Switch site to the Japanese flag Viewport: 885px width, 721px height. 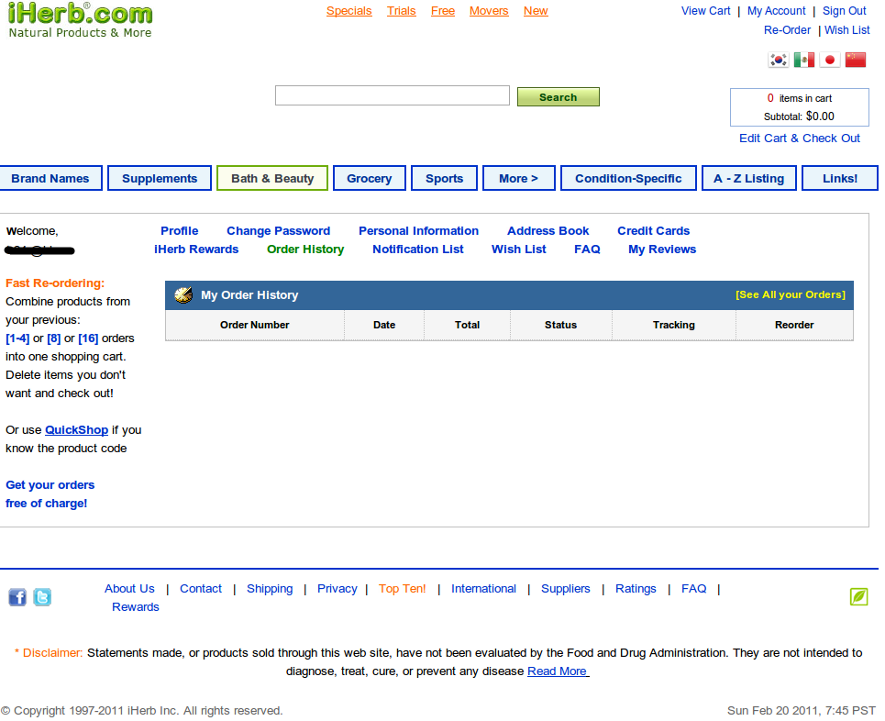click(x=830, y=60)
